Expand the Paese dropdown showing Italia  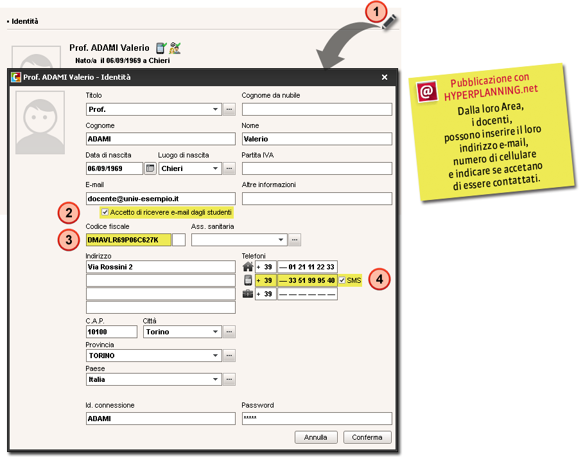(215, 379)
